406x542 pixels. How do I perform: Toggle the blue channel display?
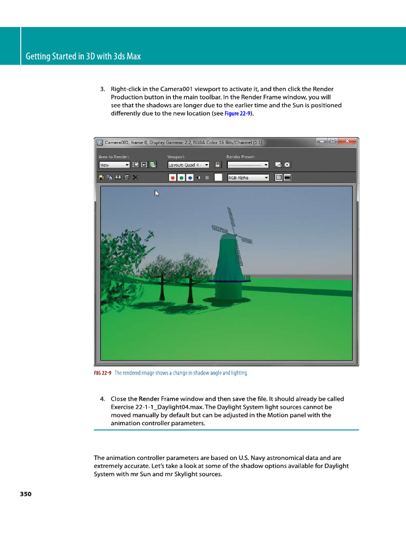pos(190,178)
